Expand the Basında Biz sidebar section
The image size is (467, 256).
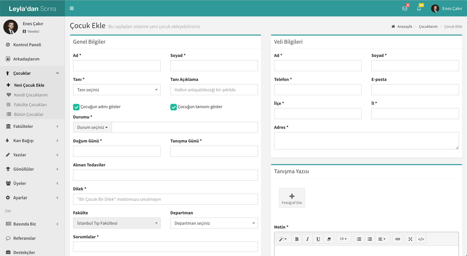coord(32,224)
